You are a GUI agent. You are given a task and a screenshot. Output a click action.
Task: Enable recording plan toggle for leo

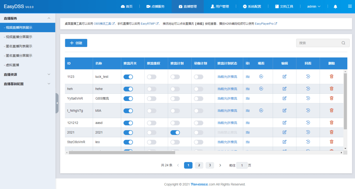tap(199, 142)
